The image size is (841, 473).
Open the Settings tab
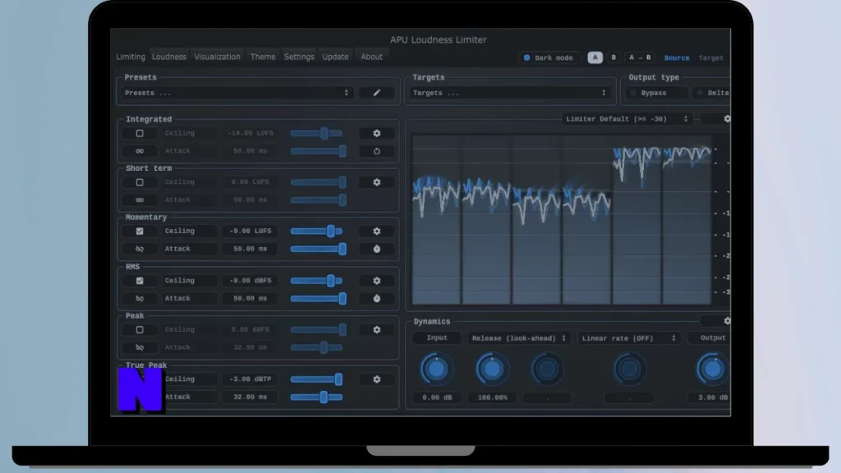coord(299,57)
